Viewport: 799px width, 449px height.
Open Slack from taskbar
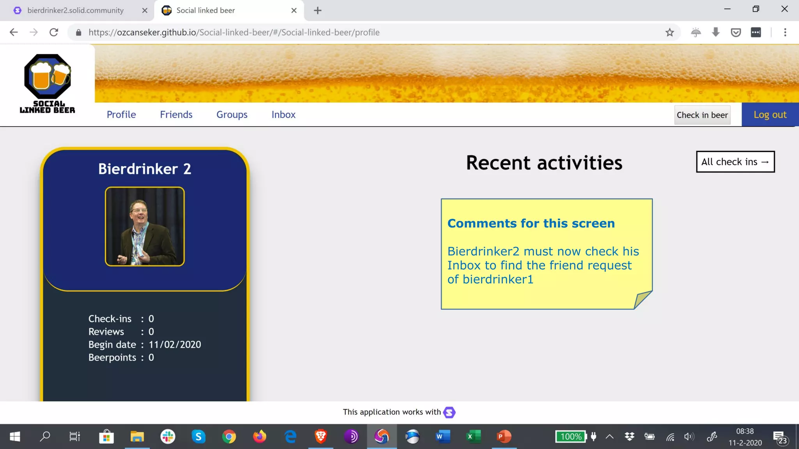pyautogui.click(x=168, y=437)
